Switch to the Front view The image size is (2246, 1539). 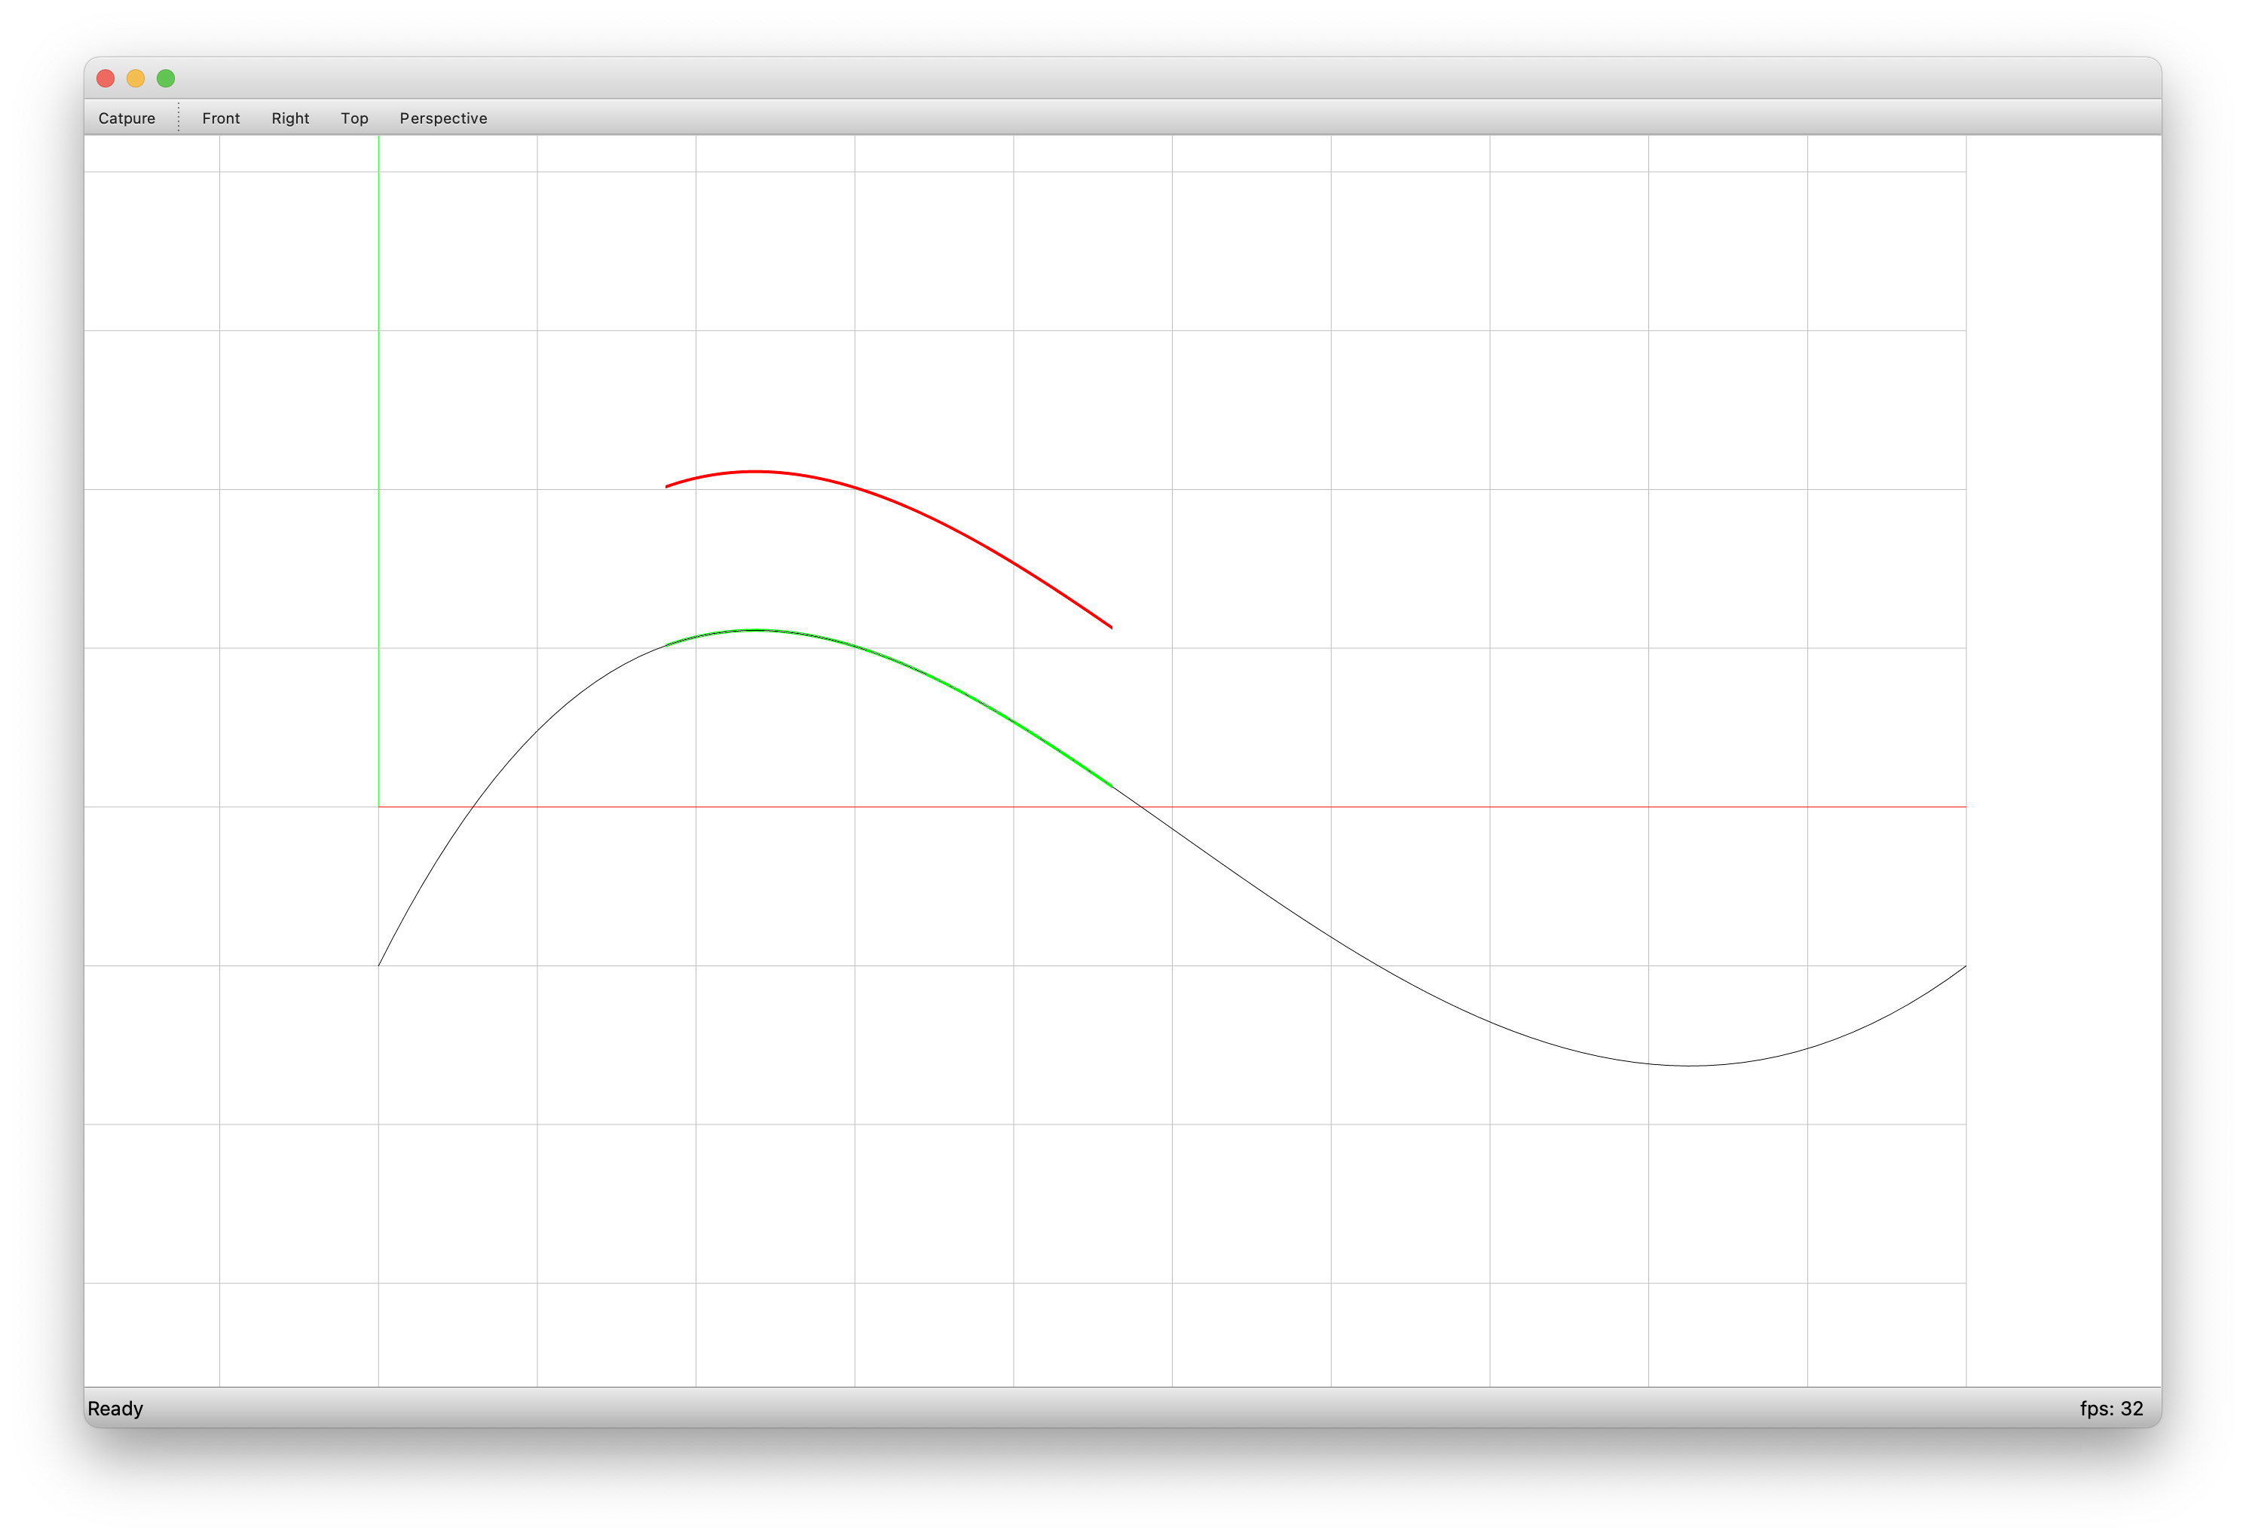click(x=220, y=118)
